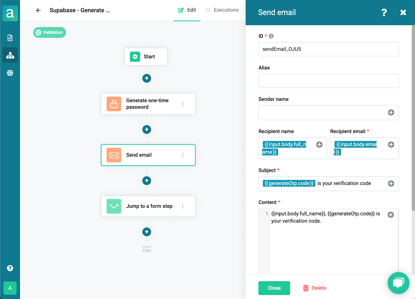Select the Start node
The height and width of the screenshot is (299, 415).
(146, 57)
